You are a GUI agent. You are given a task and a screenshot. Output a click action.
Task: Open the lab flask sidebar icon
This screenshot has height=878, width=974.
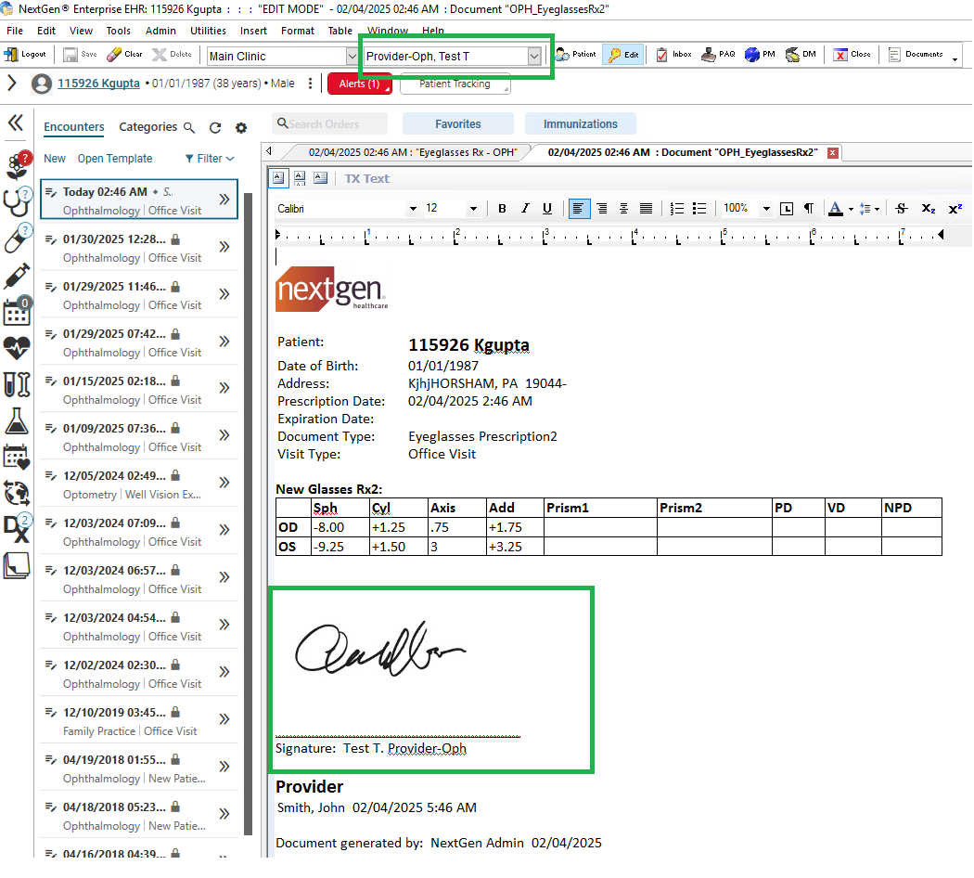point(17,421)
